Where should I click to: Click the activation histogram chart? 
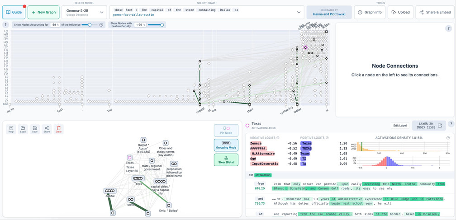(403, 147)
